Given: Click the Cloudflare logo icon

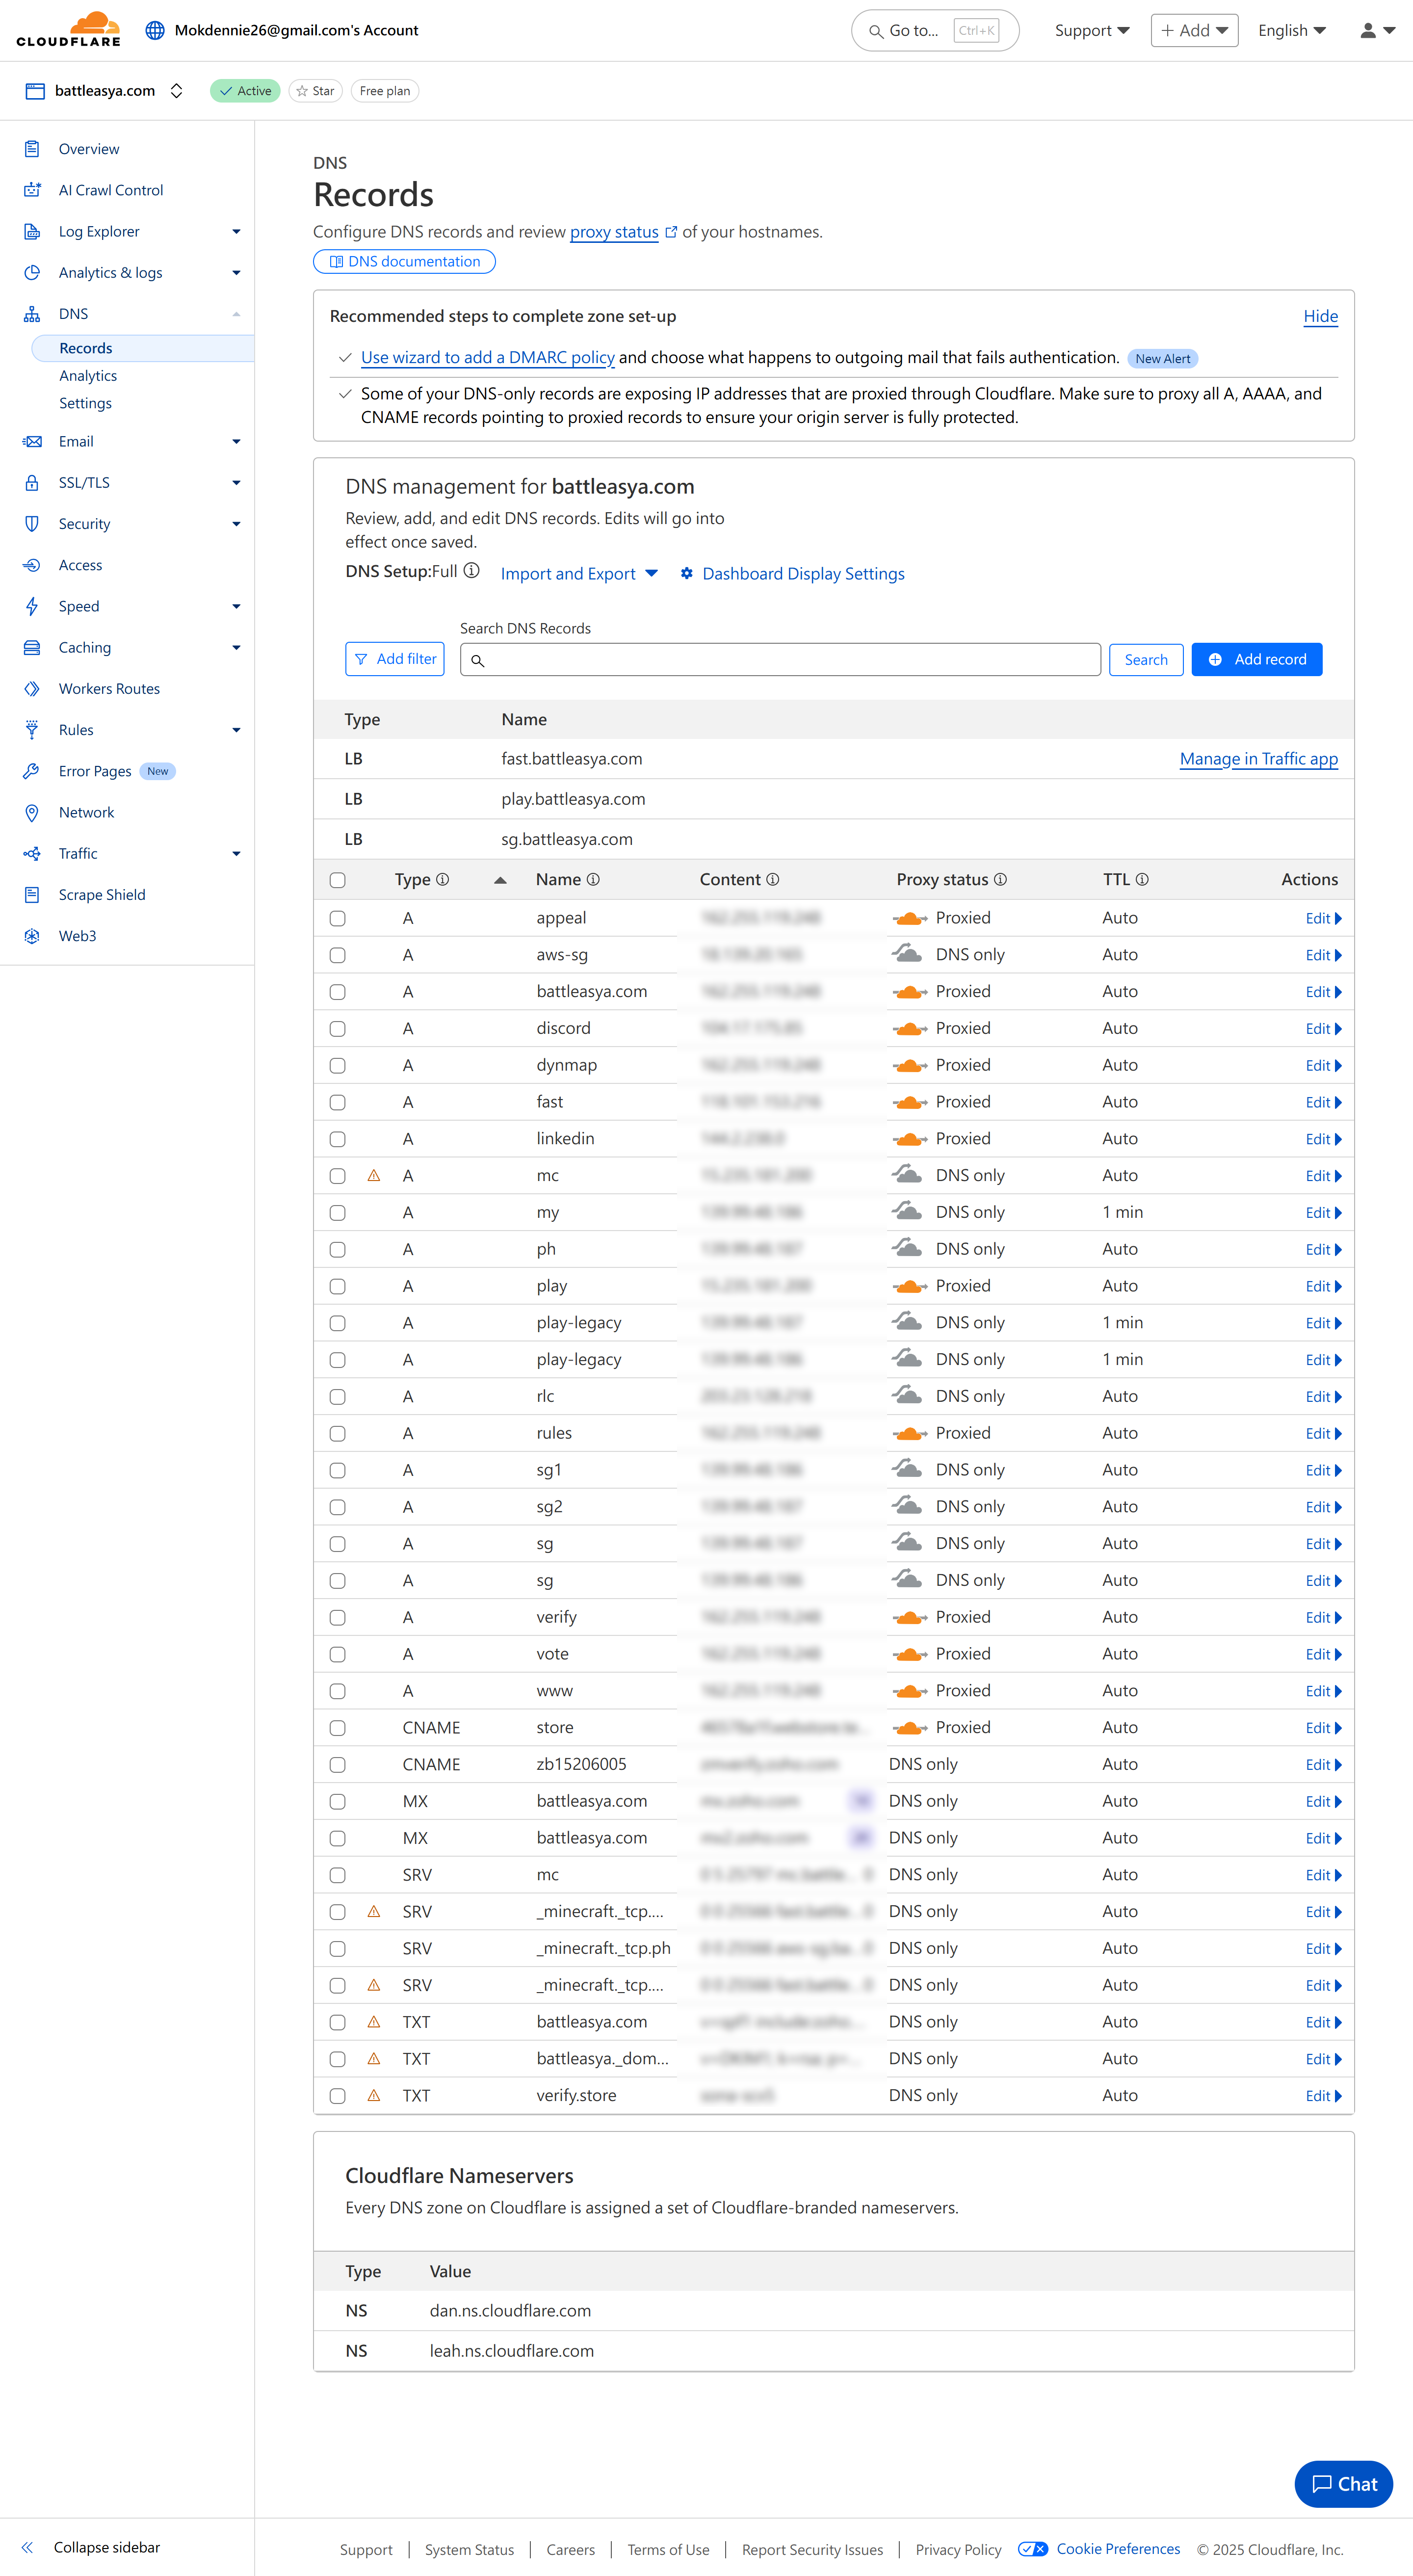Looking at the screenshot, I should point(68,29).
